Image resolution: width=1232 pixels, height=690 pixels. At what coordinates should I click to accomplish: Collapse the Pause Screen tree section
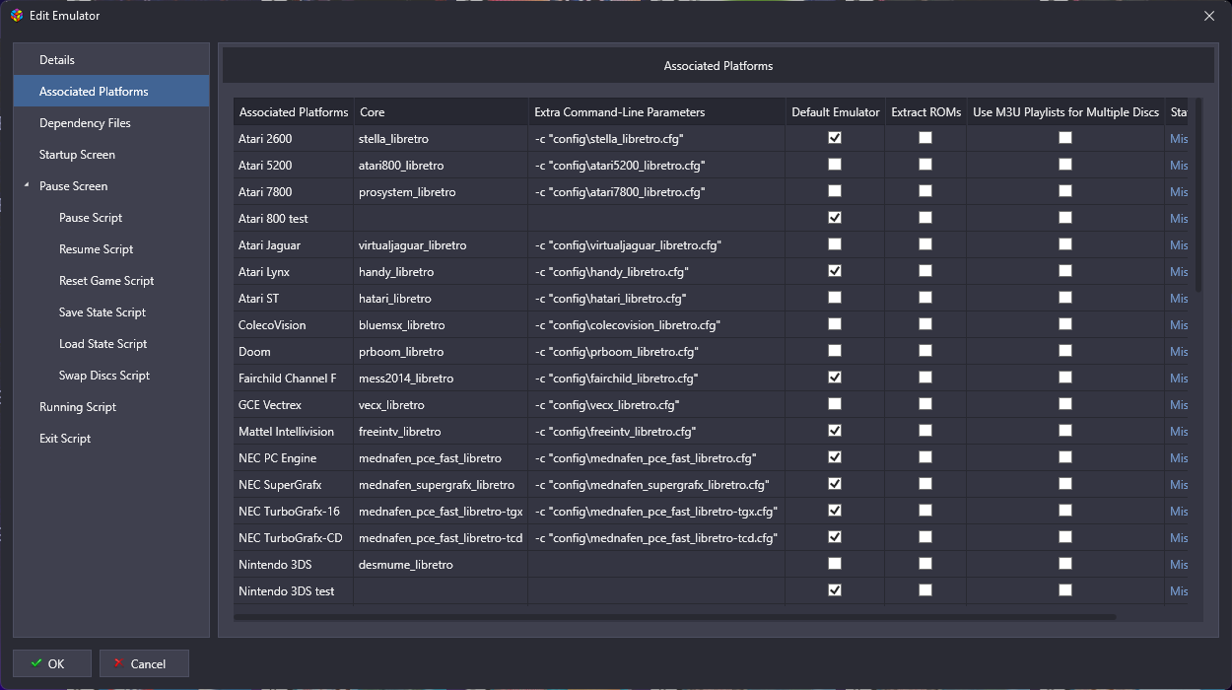[27, 186]
